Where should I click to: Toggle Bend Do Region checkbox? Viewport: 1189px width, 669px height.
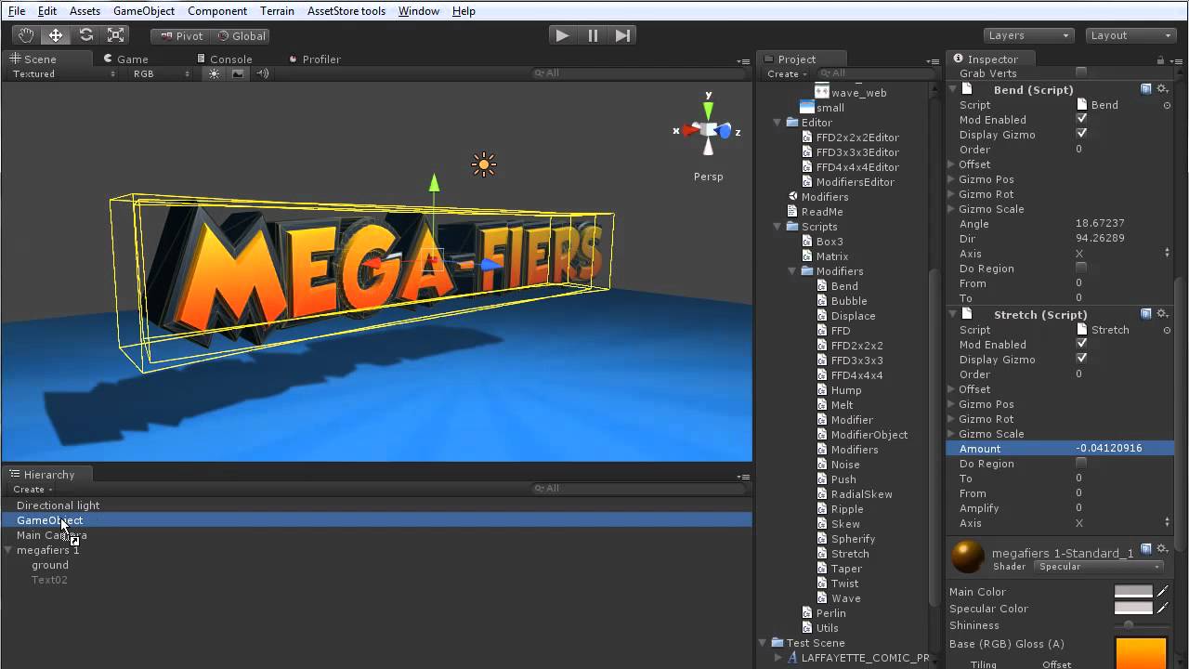point(1081,269)
